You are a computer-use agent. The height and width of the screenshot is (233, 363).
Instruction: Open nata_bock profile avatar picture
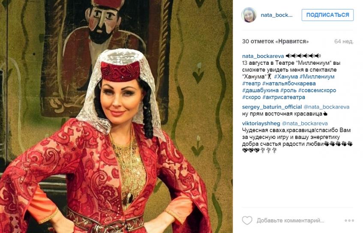[249, 15]
